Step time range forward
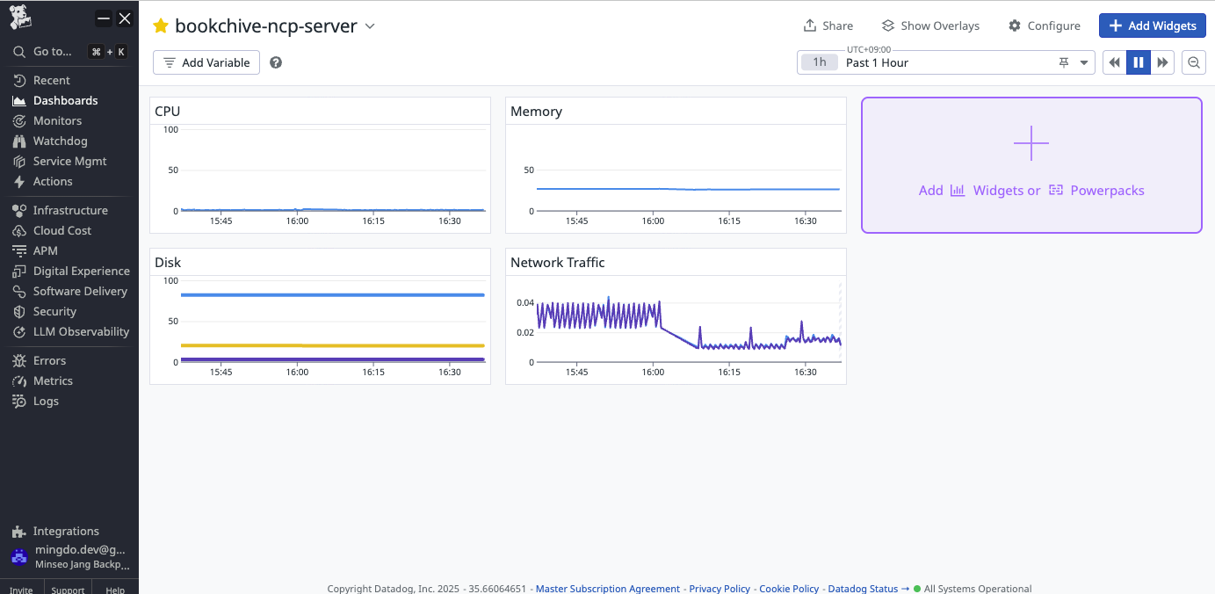The width and height of the screenshot is (1215, 594). click(1162, 62)
